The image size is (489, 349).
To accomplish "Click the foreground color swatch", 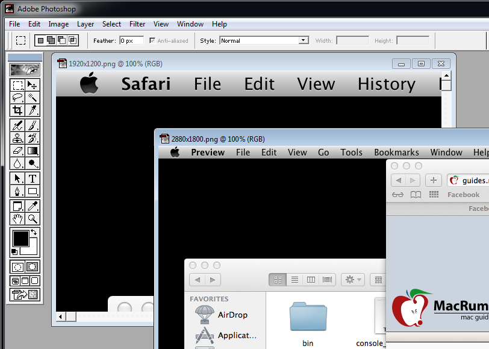I will click(x=20, y=239).
